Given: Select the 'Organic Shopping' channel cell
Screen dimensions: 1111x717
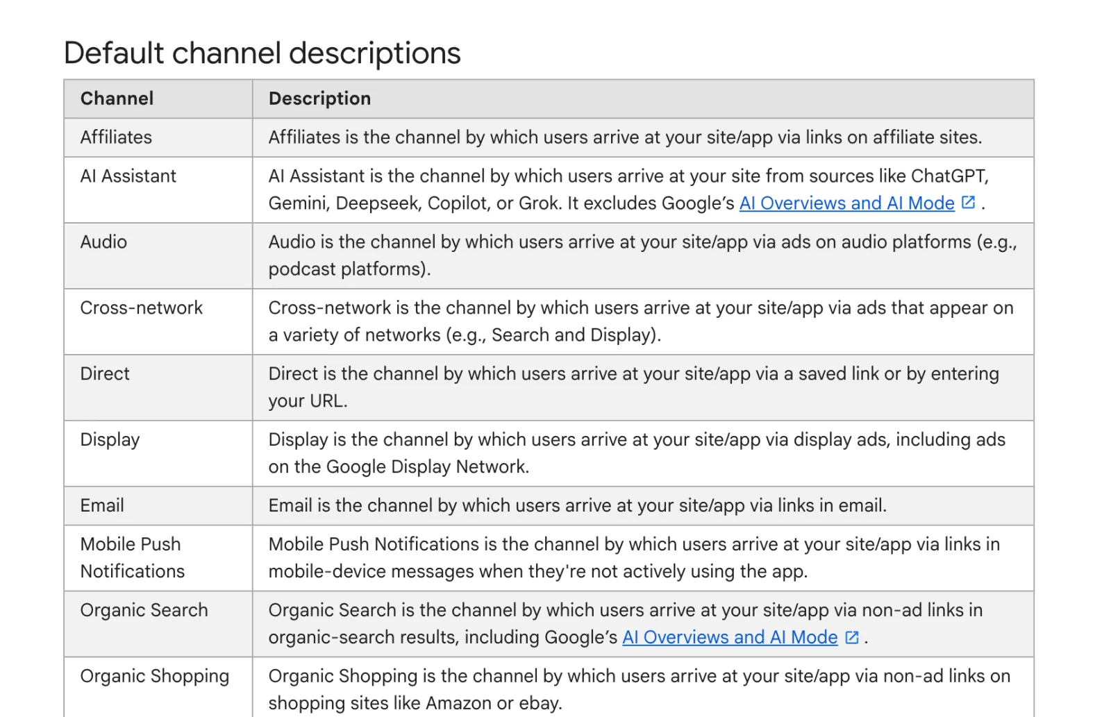Looking at the screenshot, I should (x=158, y=687).
